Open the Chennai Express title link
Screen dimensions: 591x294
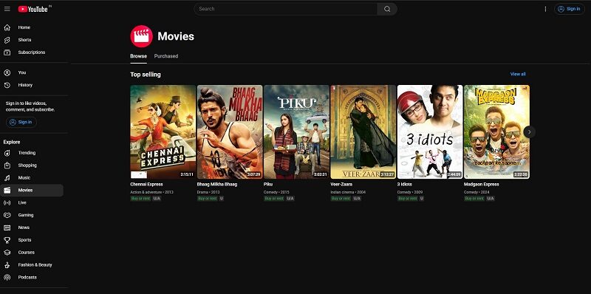click(146, 185)
